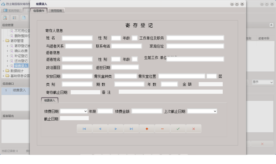Cancel the entry with the red X icon

[194, 128]
